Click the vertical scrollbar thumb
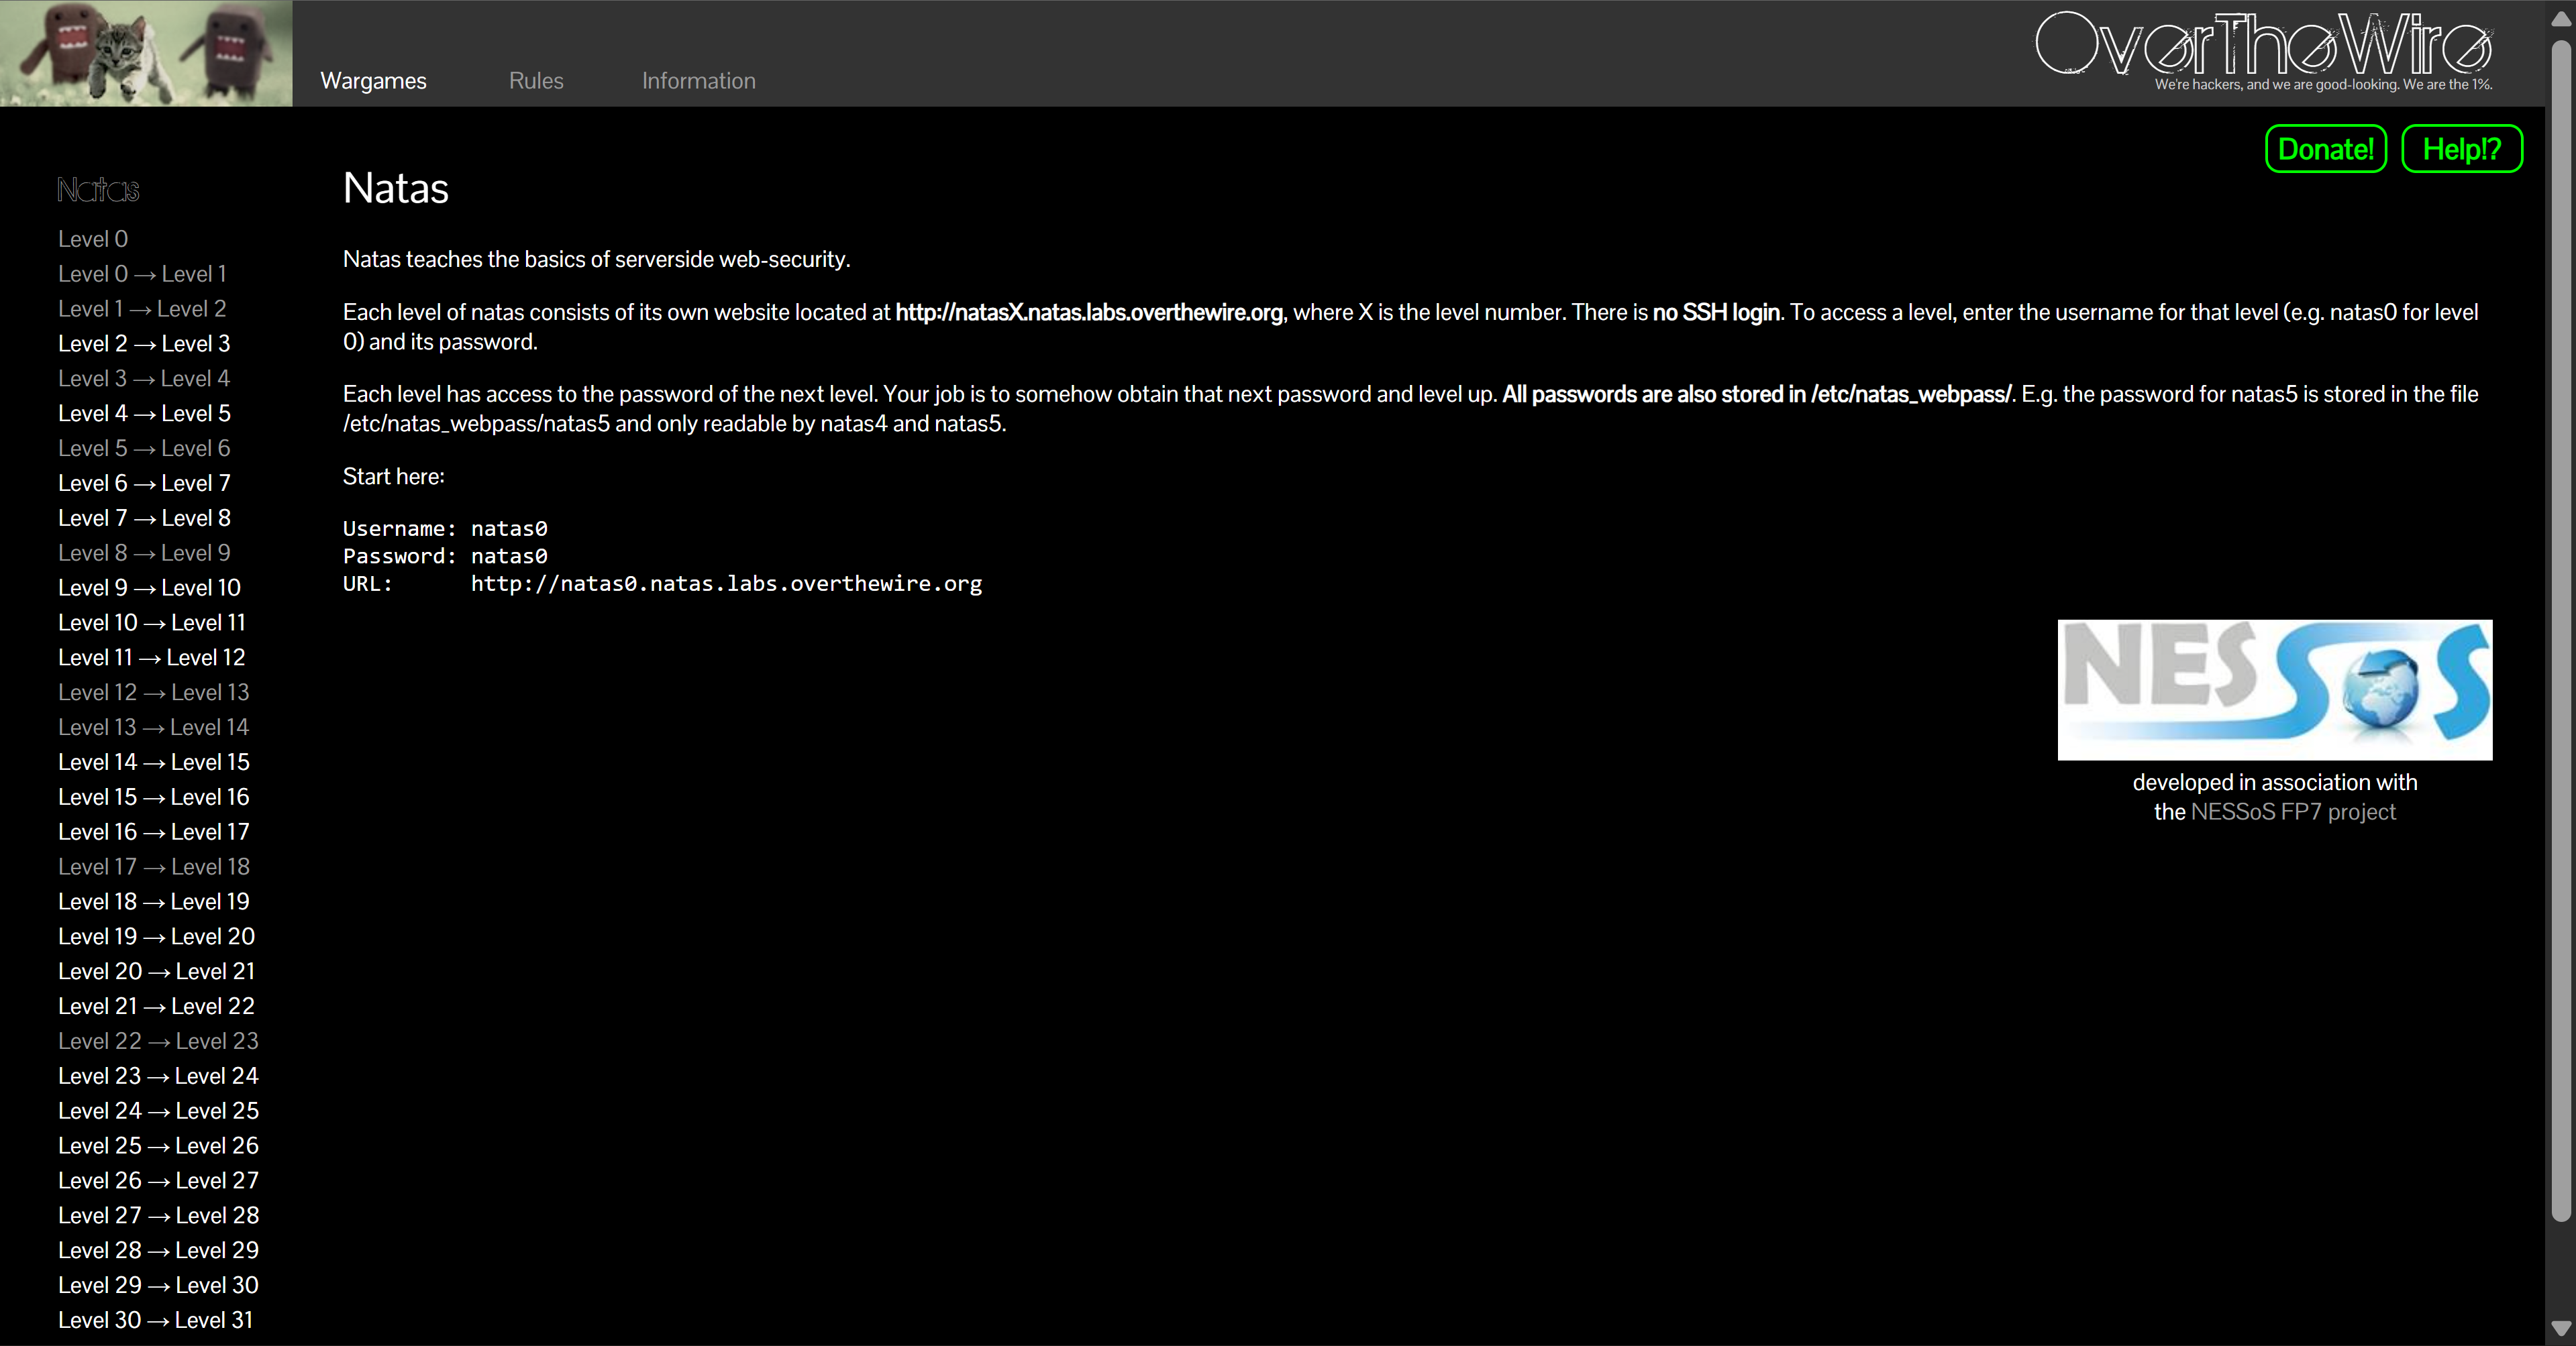 tap(2560, 630)
